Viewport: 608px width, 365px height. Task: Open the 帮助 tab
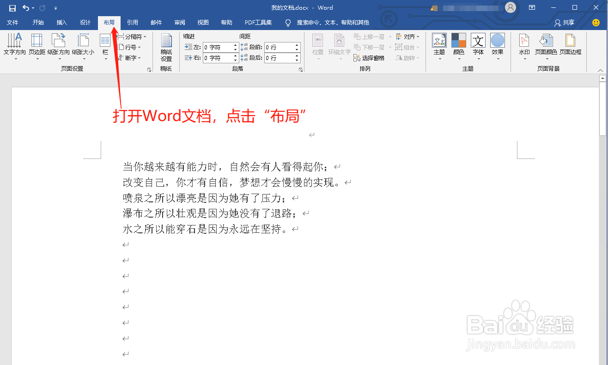click(x=227, y=22)
